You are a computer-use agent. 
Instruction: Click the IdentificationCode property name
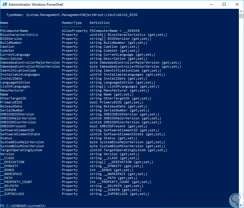(x=18, y=70)
